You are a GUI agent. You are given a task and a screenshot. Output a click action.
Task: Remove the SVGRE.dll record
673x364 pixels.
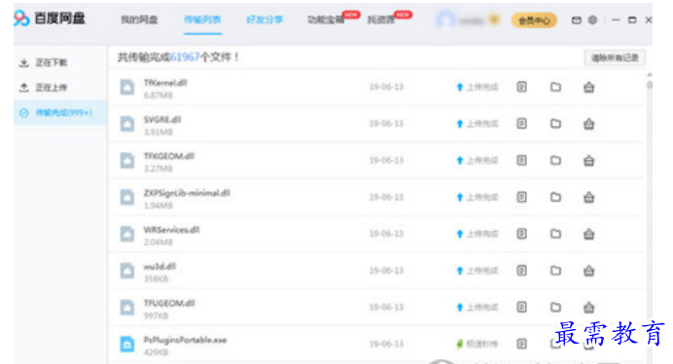click(x=589, y=124)
